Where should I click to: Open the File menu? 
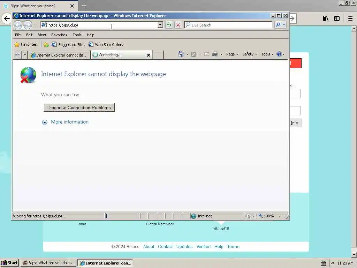point(18,35)
